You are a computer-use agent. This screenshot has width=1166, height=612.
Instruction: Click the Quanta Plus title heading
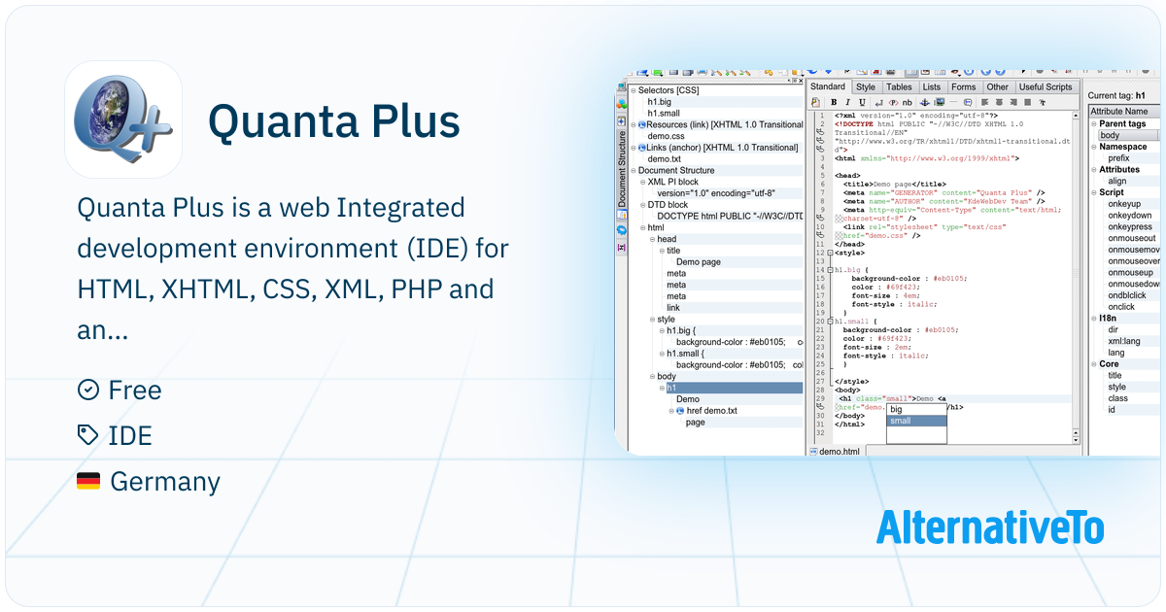(333, 122)
